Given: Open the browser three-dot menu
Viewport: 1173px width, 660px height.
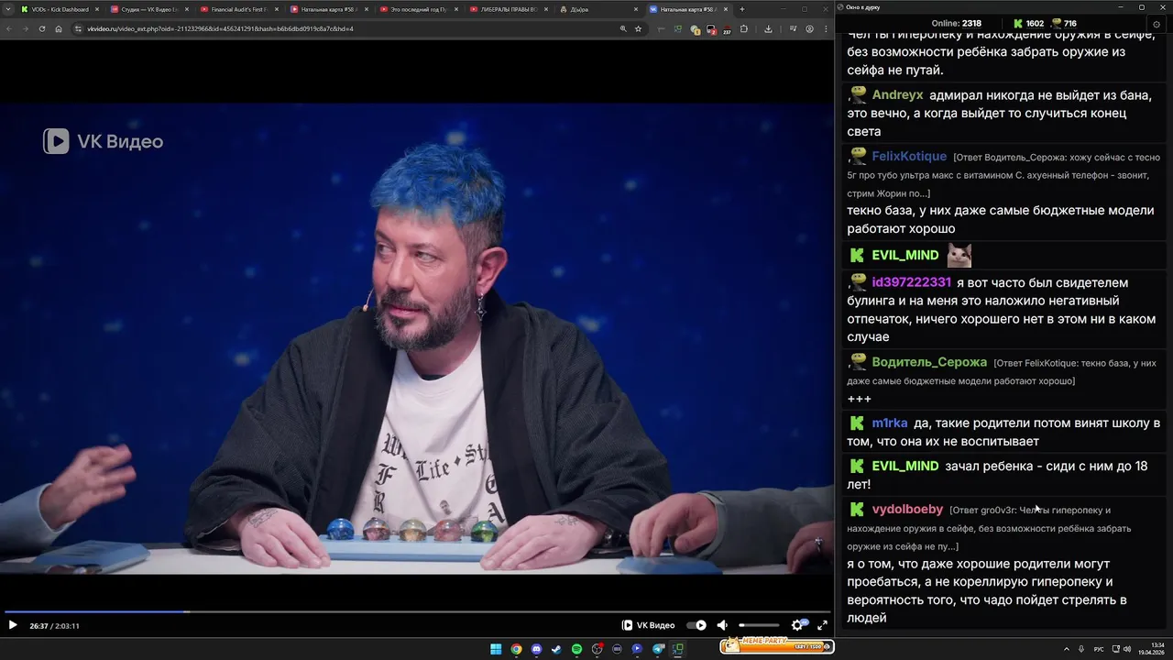Looking at the screenshot, I should pyautogui.click(x=825, y=28).
